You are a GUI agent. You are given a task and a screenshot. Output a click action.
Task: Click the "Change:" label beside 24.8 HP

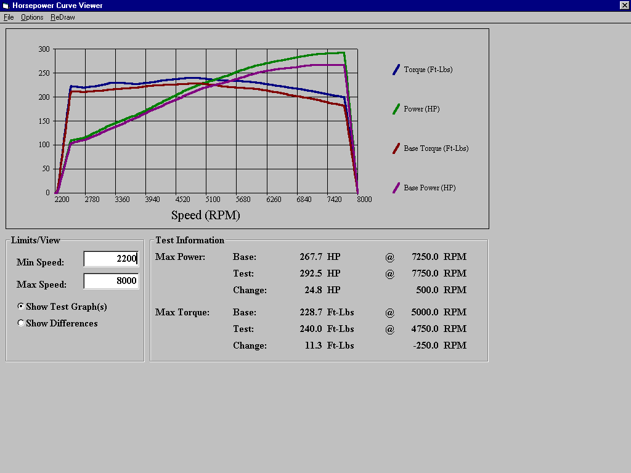[x=250, y=290]
